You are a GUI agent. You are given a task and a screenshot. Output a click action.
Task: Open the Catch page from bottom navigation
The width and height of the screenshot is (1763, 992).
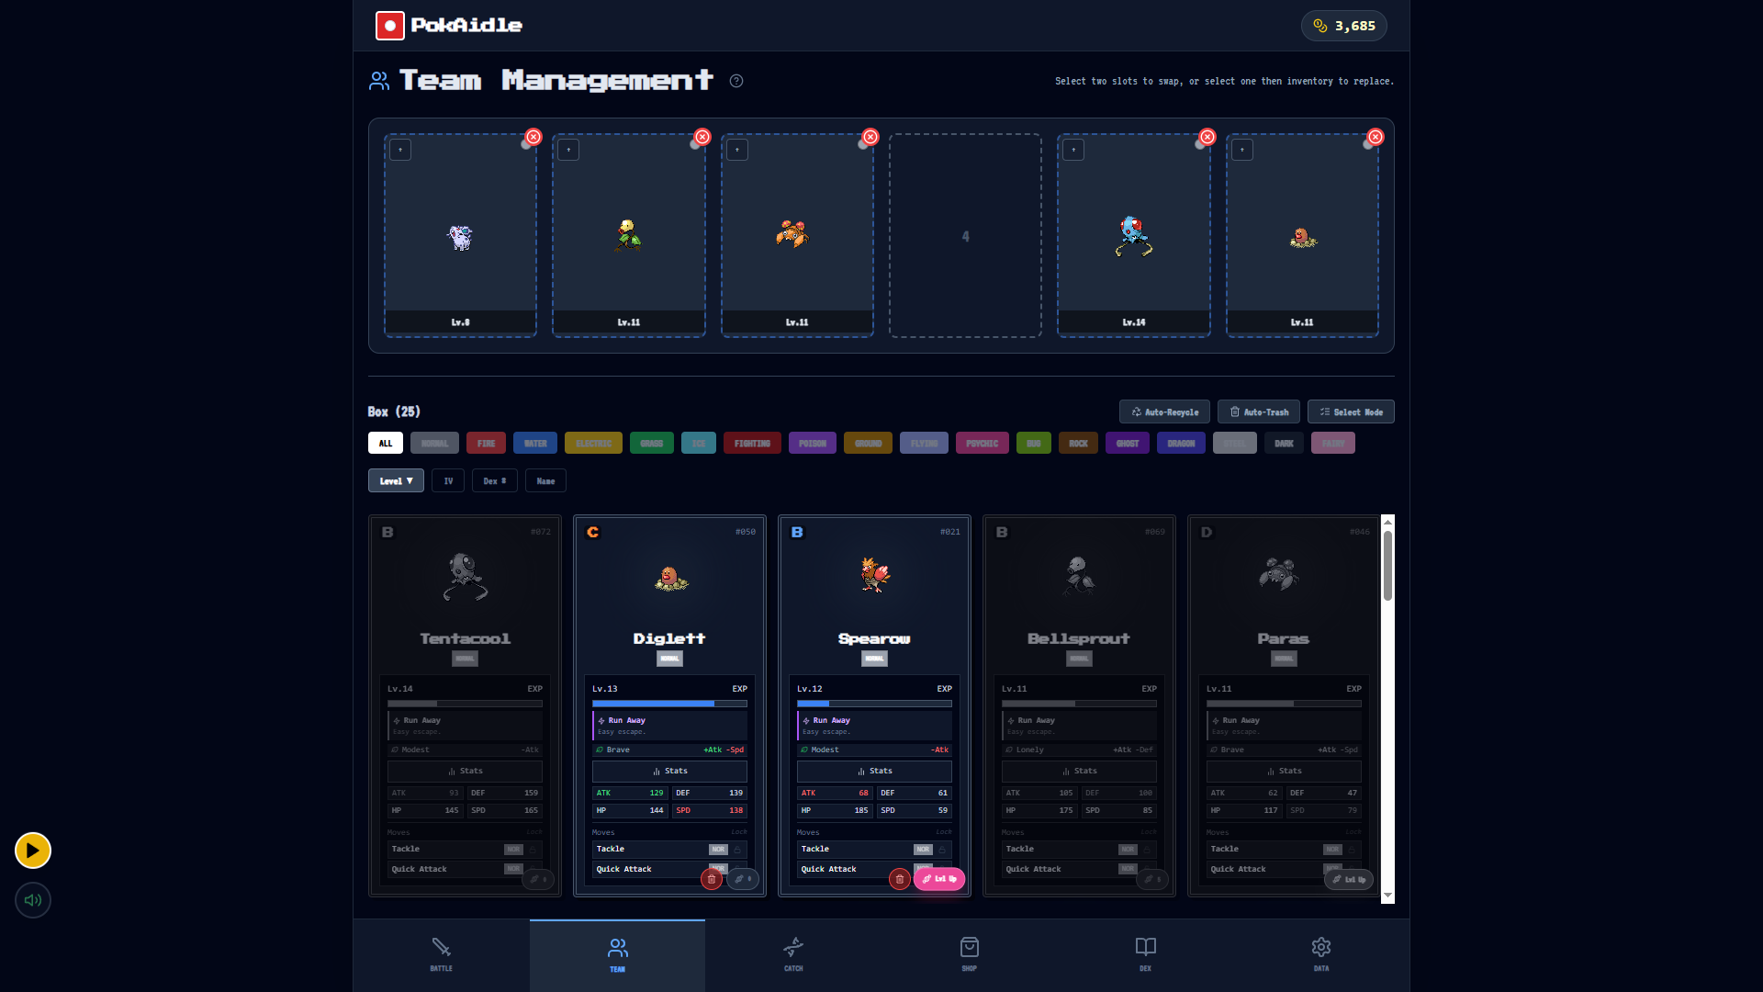793,954
